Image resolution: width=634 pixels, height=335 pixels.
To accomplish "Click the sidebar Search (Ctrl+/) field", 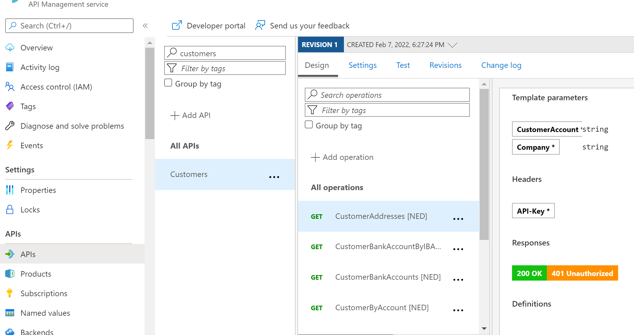I will 69,26.
